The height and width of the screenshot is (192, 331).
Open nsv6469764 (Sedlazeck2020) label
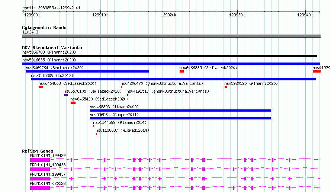click(x=55, y=68)
